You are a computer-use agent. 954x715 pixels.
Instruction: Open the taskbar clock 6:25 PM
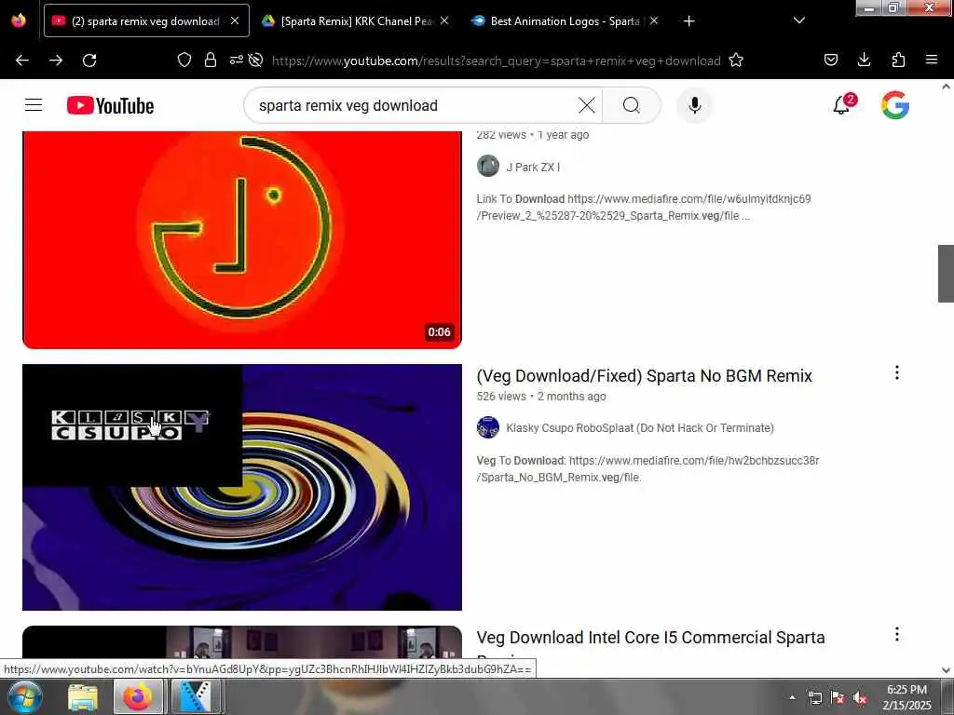click(x=906, y=697)
